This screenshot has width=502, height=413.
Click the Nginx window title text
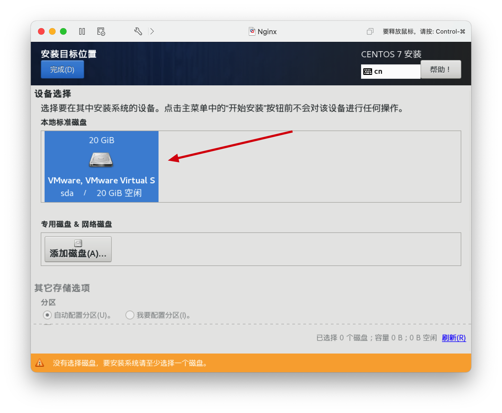[267, 32]
